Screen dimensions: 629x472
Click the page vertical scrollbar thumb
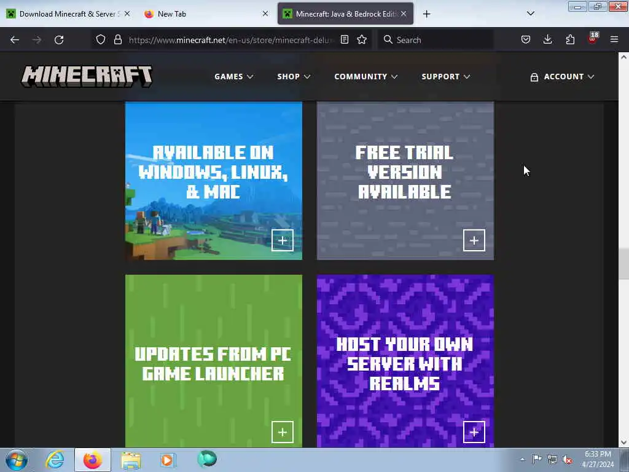tap(623, 264)
